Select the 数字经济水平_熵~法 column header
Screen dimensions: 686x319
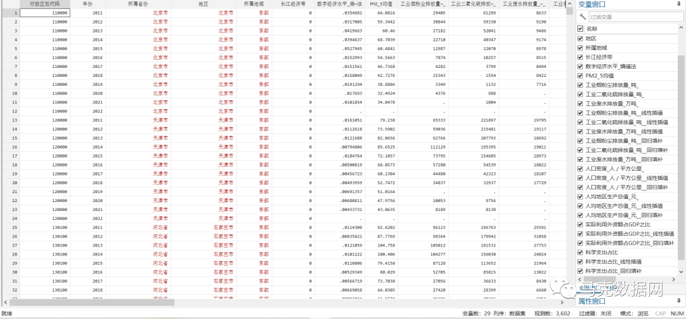[339, 4]
